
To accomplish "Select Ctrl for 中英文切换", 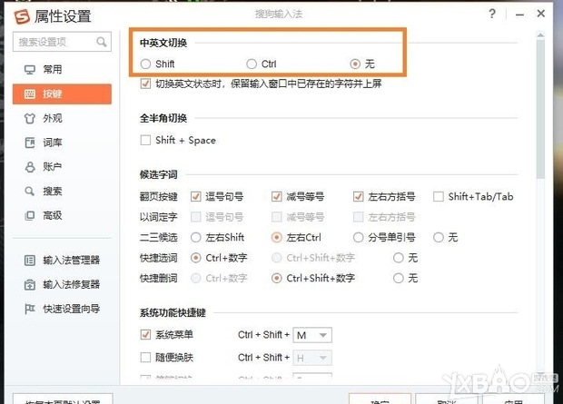I will pyautogui.click(x=252, y=64).
